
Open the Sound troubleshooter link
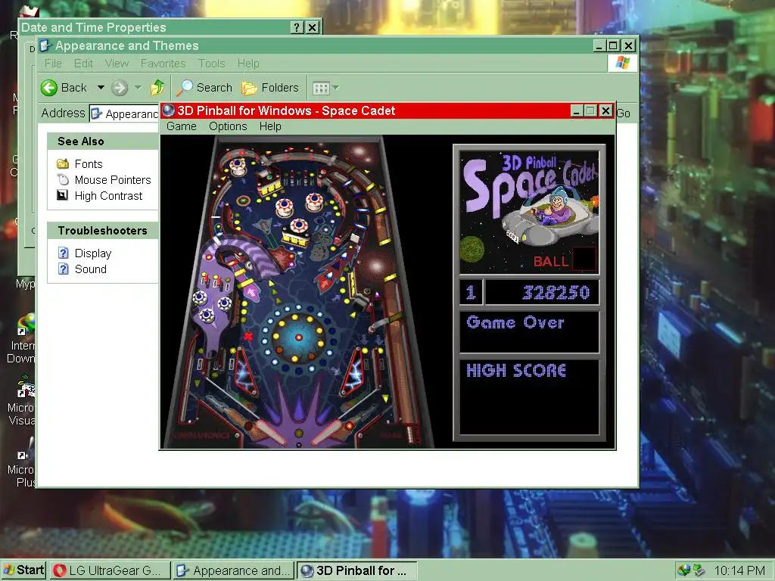point(91,269)
